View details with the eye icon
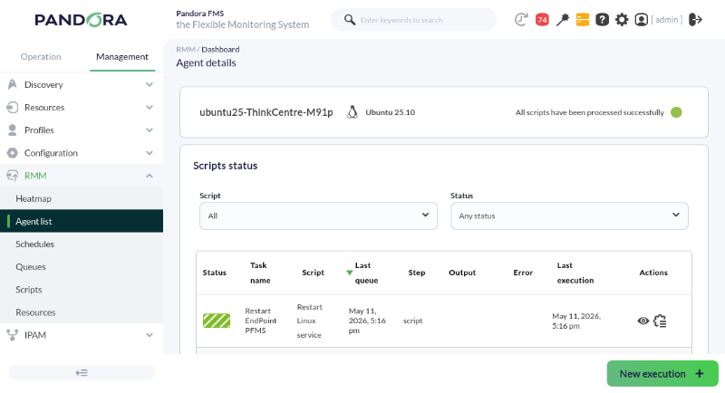The width and height of the screenshot is (725, 393). click(643, 321)
